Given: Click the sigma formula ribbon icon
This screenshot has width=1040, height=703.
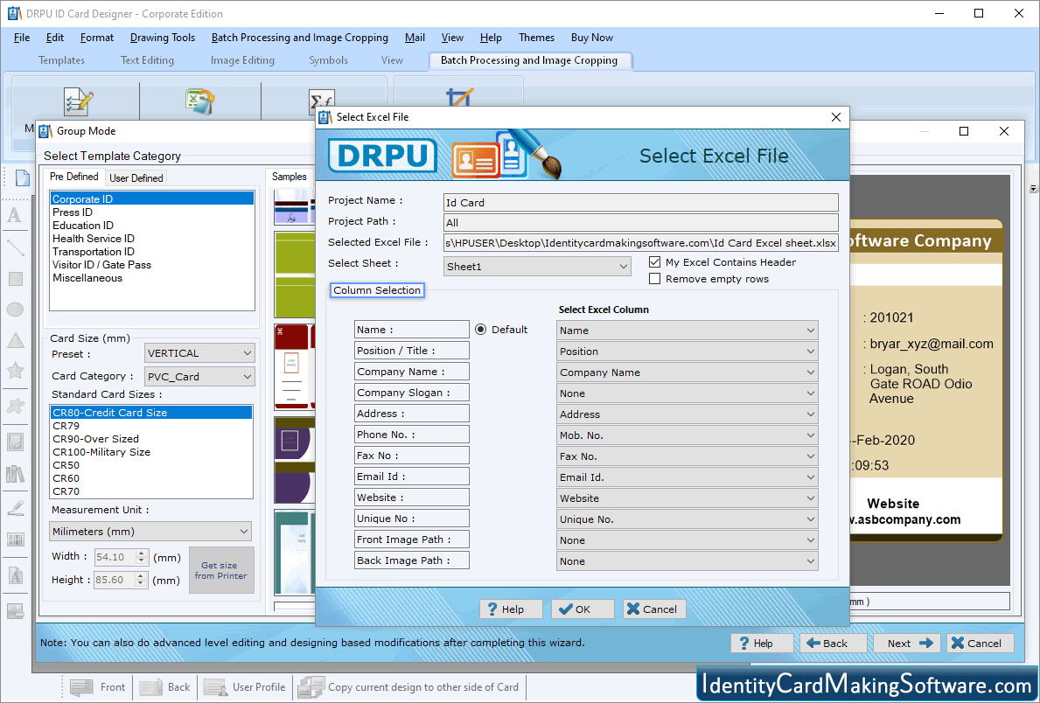Looking at the screenshot, I should tap(323, 101).
